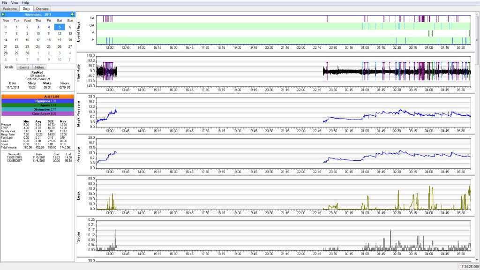Select Sunday November 6 in the calendar
480x270 pixels.
pos(70,27)
